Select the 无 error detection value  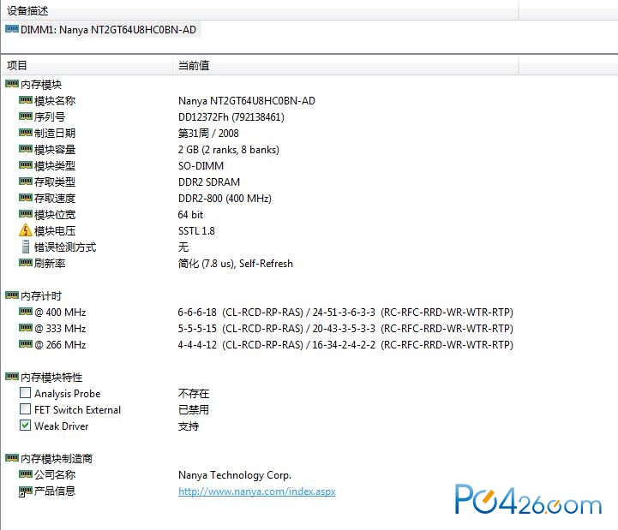[183, 247]
